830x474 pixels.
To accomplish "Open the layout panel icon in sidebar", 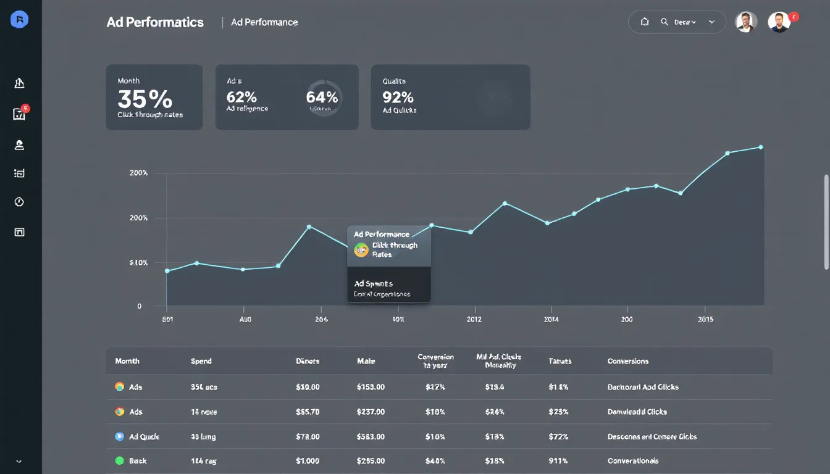I will [19, 232].
